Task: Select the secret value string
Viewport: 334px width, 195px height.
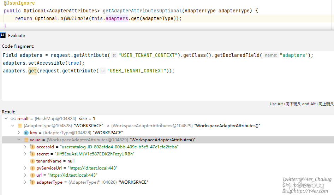Action: point(95,154)
